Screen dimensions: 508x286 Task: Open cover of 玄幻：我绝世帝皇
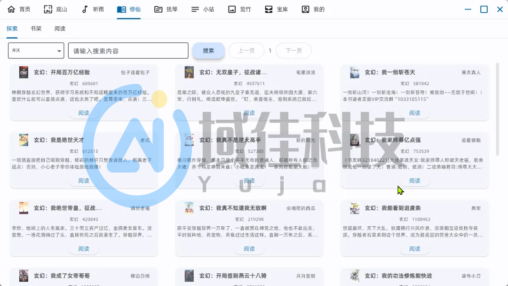point(24,208)
